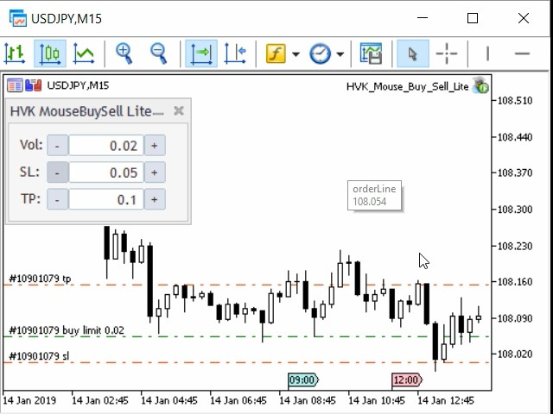Screen dimensions: 553x414
Task: Activate the crosshair tool
Action: point(447,53)
